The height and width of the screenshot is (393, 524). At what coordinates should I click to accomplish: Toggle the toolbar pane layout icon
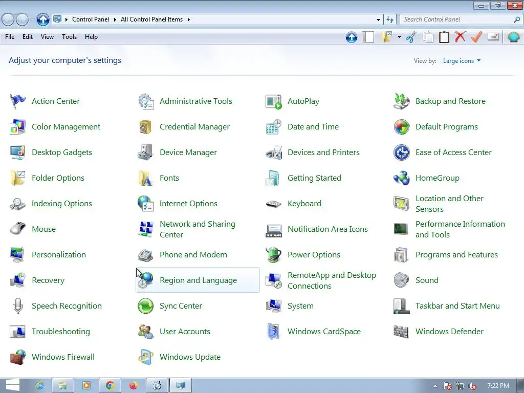coord(368,37)
